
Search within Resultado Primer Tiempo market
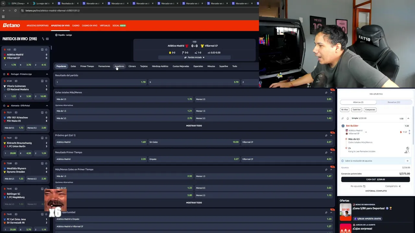[326, 152]
